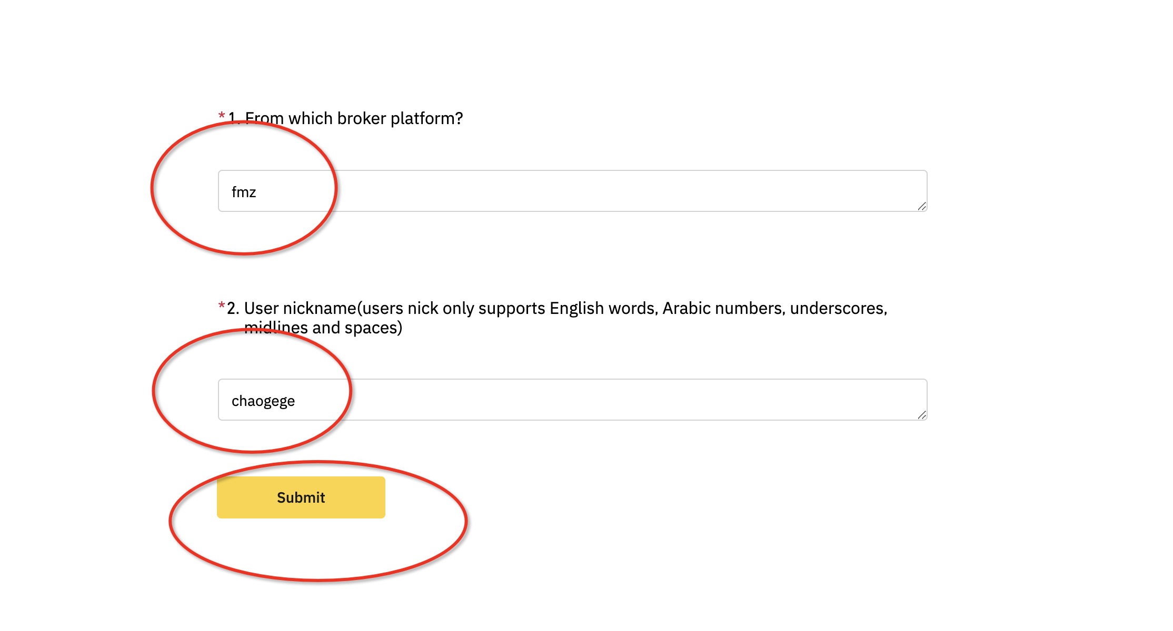This screenshot has width=1173, height=631.
Task: Click the red asterisk beside question 1
Action: [222, 115]
